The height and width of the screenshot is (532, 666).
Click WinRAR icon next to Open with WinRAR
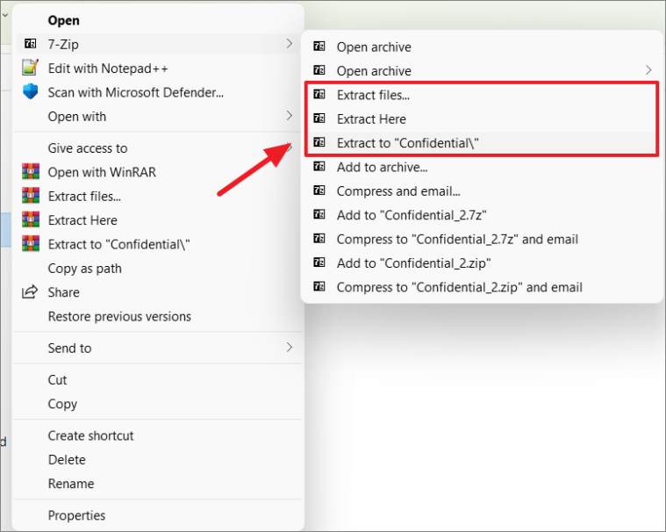tap(31, 172)
